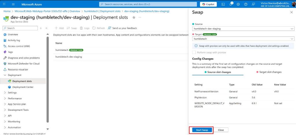The height and width of the screenshot is (135, 296).
Task: Favorite this page with the star icon
Action: [x=134, y=17]
